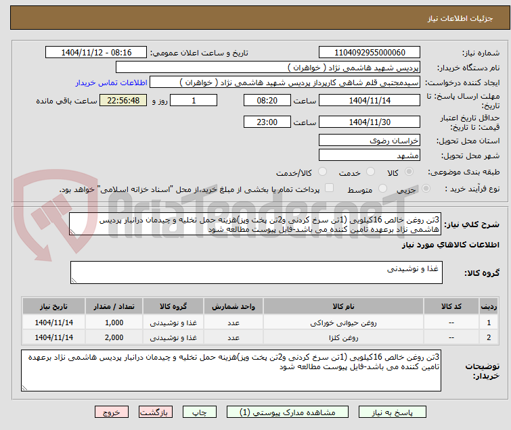Select the کالا radio button
This screenshot has width=511, height=430.
(x=409, y=172)
